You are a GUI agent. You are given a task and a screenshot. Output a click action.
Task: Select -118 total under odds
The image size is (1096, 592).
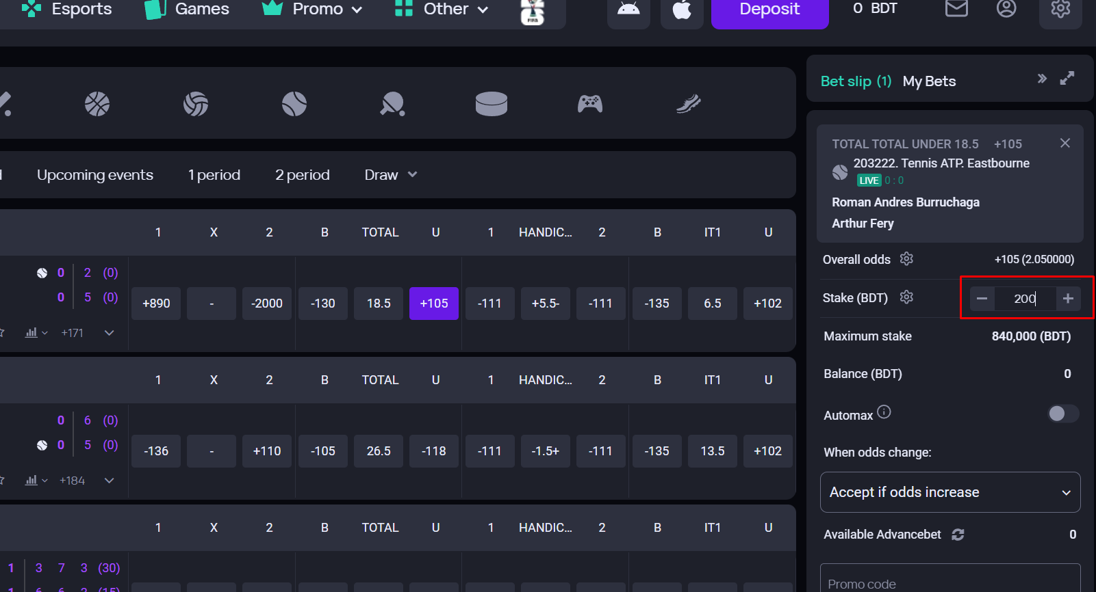click(x=434, y=451)
